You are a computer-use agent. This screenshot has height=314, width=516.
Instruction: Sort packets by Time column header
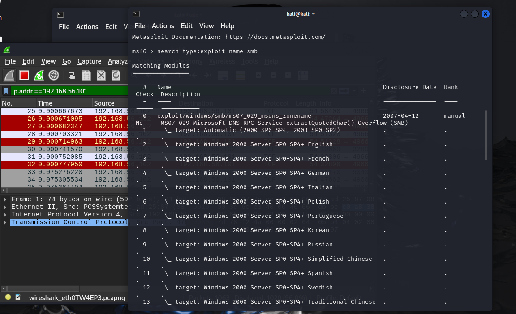click(64, 103)
